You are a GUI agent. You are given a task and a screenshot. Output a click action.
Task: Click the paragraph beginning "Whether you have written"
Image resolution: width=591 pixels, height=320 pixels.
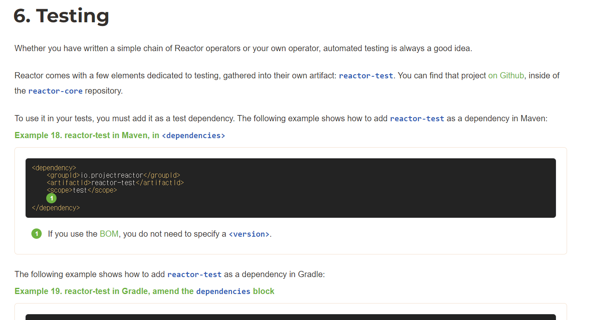pyautogui.click(x=243, y=48)
